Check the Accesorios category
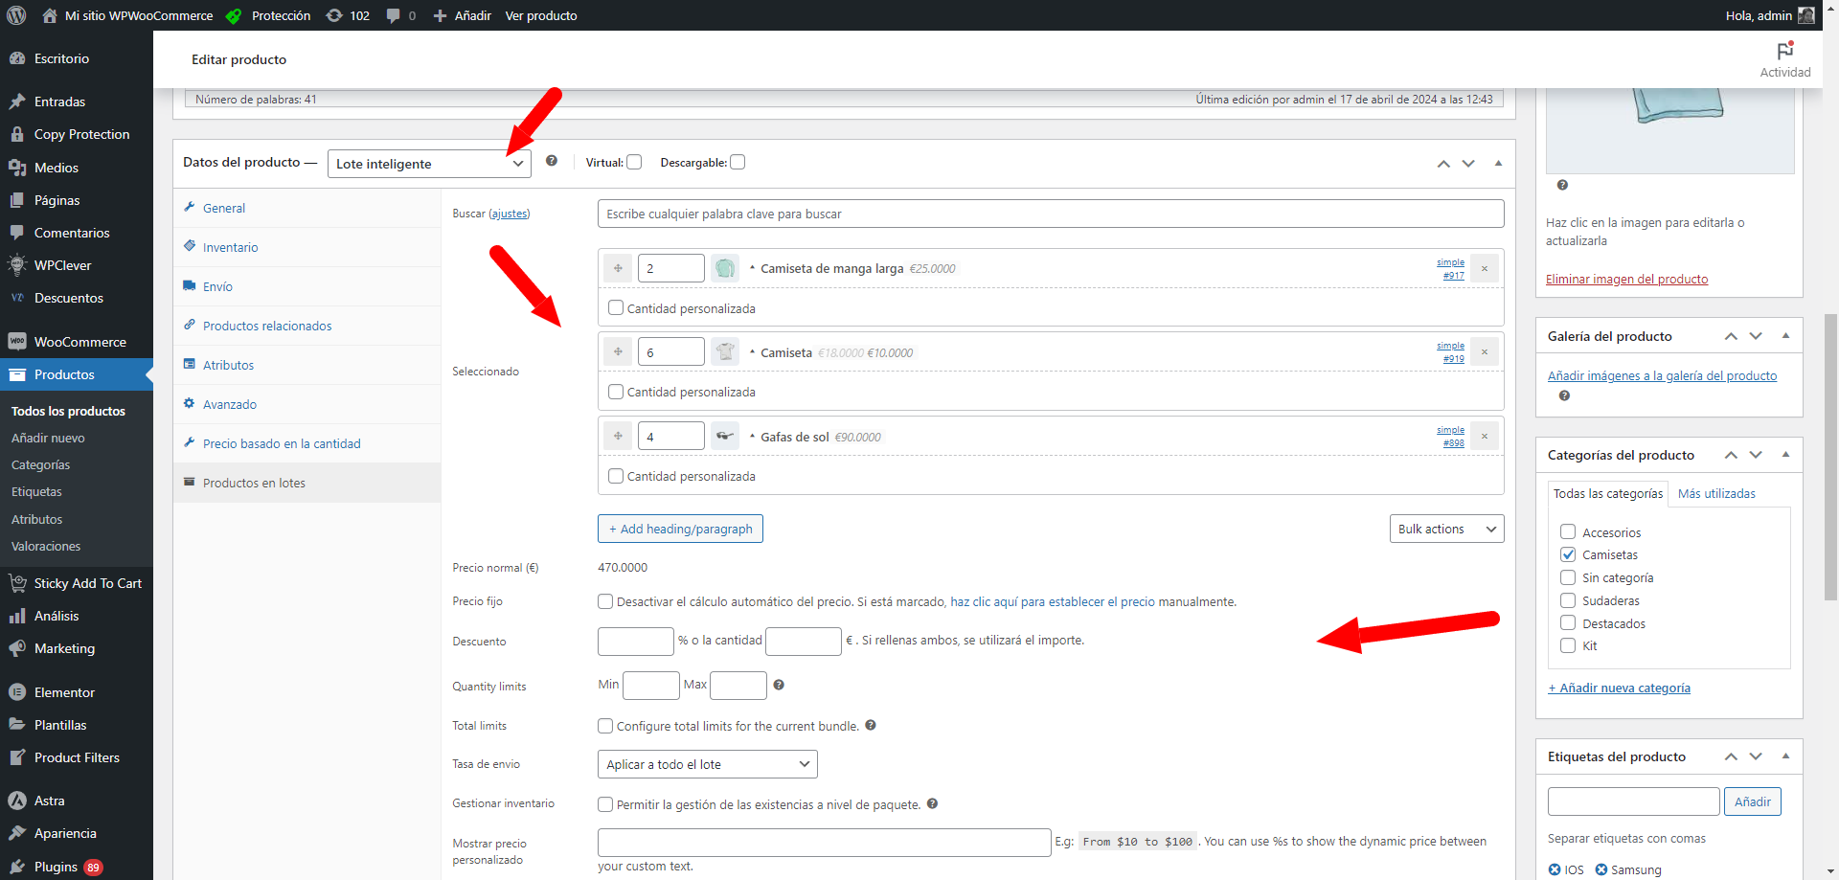The image size is (1839, 880). click(x=1568, y=531)
